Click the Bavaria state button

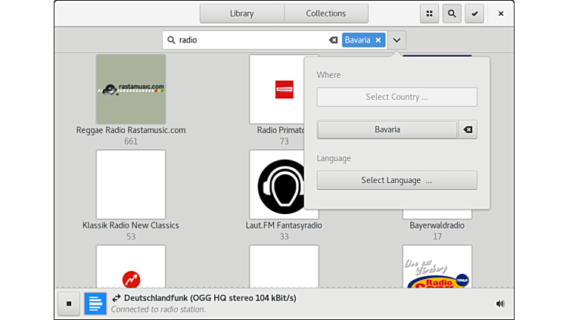pos(387,129)
